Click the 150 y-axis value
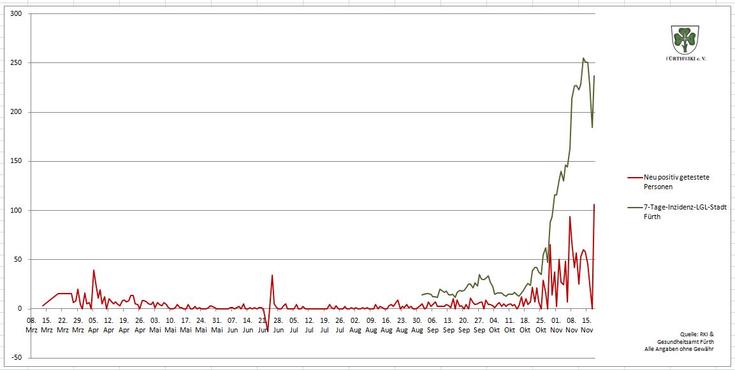 click(x=16, y=161)
